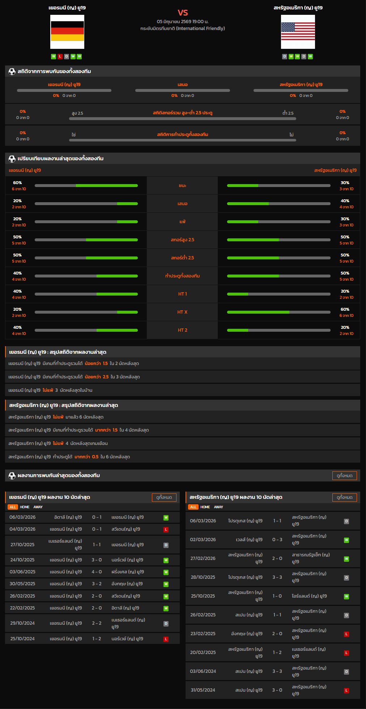
Task: Click team name ฝรั่งเศส (ญ) ยู19 in Germany table
Action: pyautogui.click(x=128, y=572)
